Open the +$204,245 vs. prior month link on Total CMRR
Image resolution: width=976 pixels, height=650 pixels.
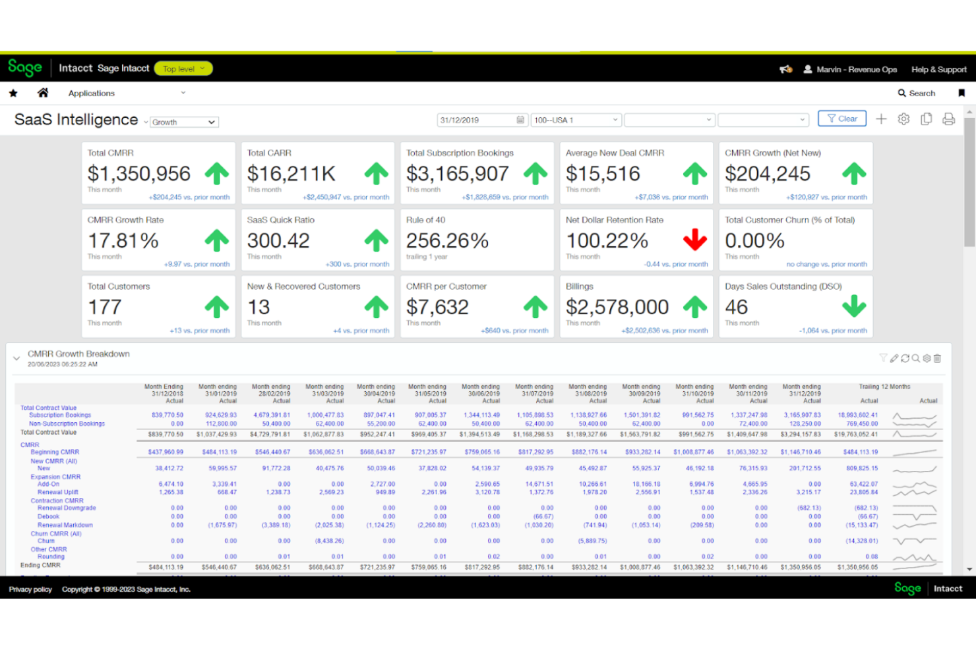pyautogui.click(x=189, y=197)
